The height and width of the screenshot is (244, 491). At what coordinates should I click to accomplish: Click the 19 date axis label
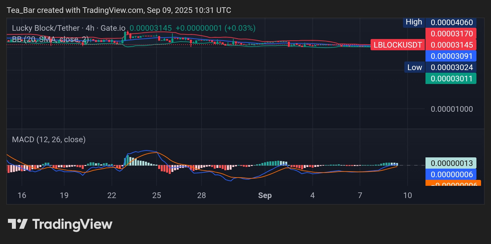pyautogui.click(x=64, y=195)
